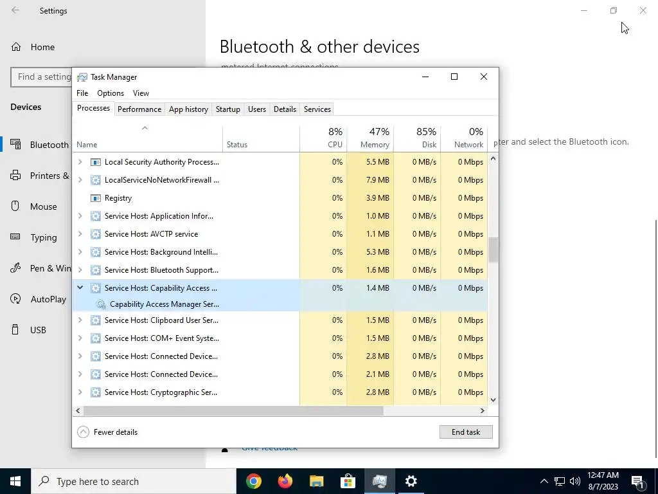Switch to the Services tab
Viewport: 658px width, 494px height.
317,109
